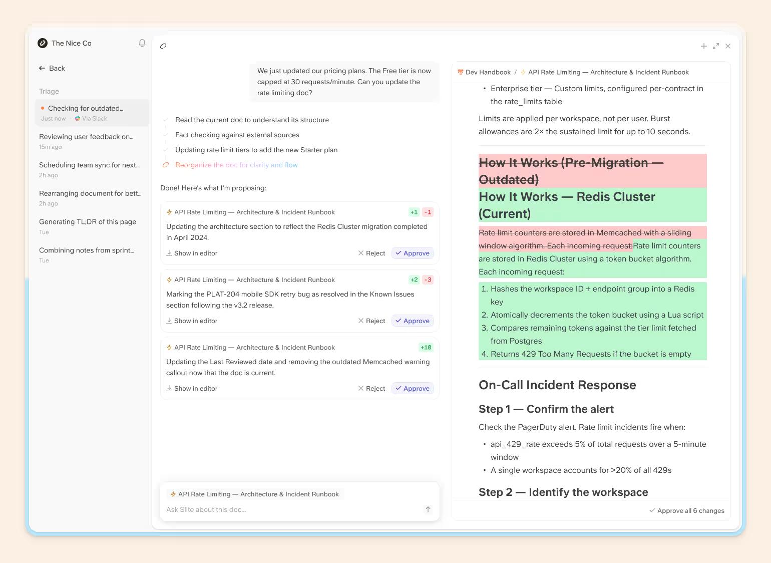Click the Slite logo above the chat
The image size is (771, 563).
(163, 46)
